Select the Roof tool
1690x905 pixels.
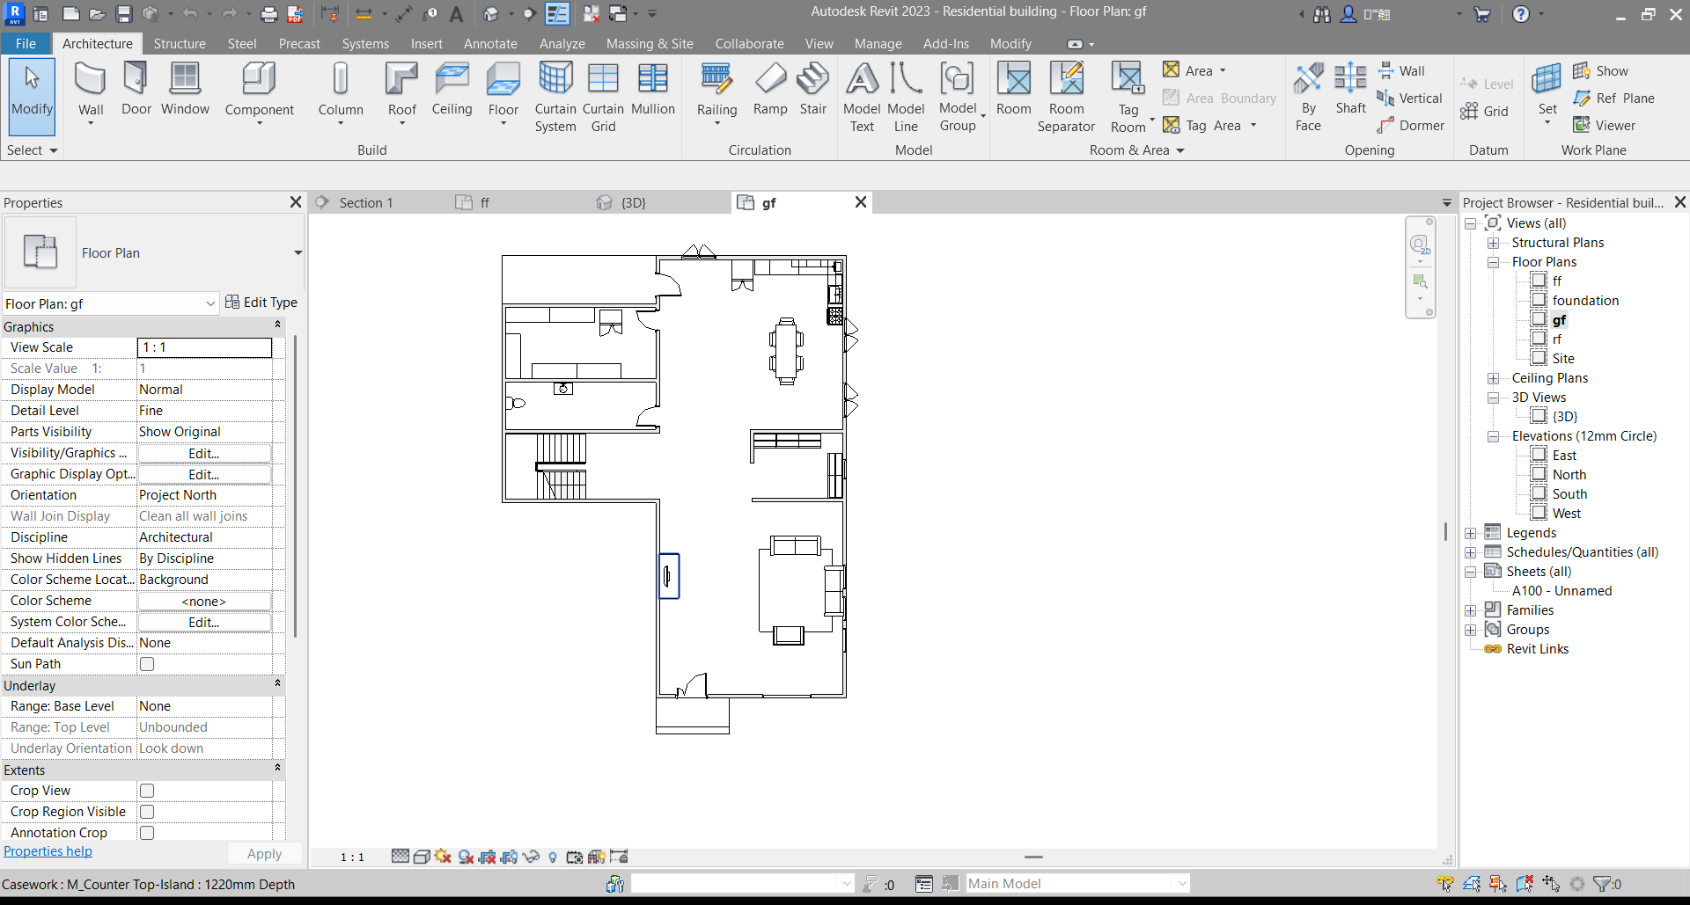[401, 91]
